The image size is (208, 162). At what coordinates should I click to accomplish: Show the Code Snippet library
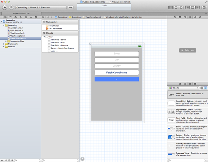(185, 84)
